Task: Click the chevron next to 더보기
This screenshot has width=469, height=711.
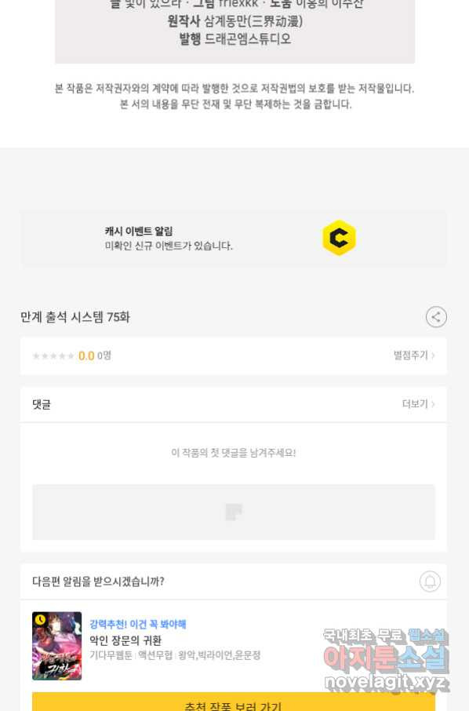Action: click(433, 403)
